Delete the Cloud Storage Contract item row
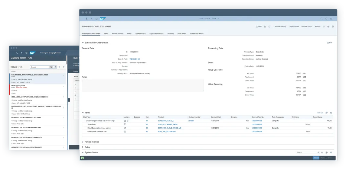The width and height of the screenshot is (346, 169). (x=128, y=121)
